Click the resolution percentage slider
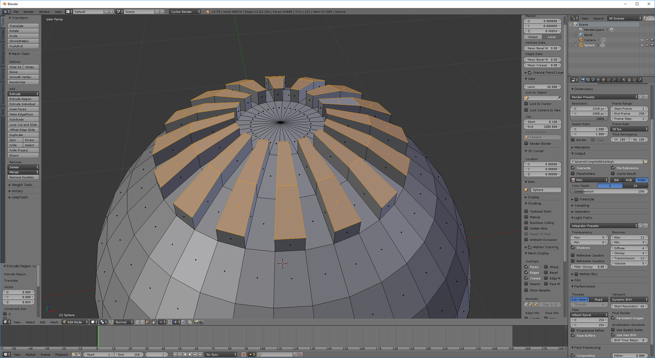Screen dimensions: 655x358 click(589, 119)
